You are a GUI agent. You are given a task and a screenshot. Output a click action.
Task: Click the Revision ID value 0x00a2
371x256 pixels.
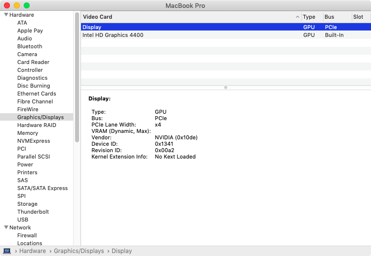coord(165,150)
